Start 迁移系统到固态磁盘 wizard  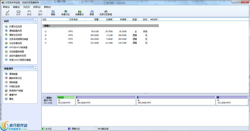(18, 39)
